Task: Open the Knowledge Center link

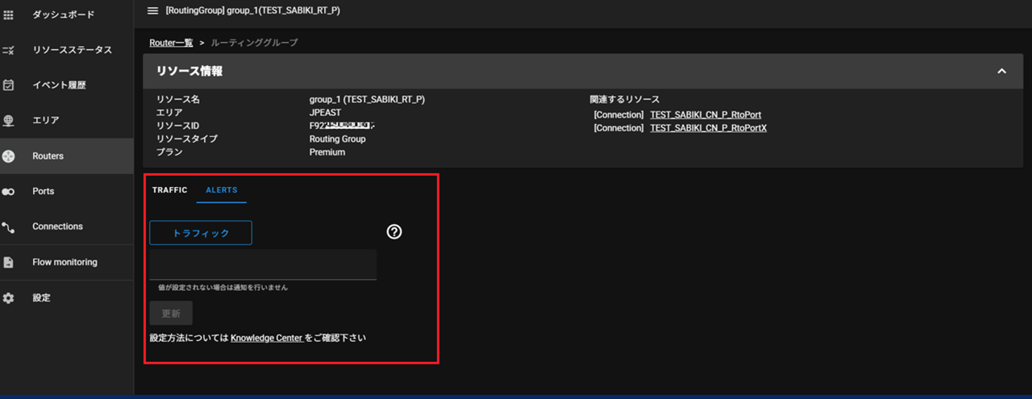Action: pyautogui.click(x=266, y=339)
